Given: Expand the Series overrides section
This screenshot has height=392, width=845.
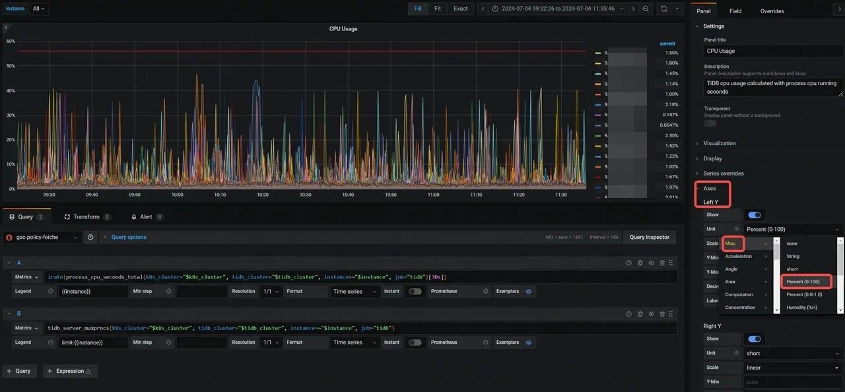Looking at the screenshot, I should [x=723, y=174].
